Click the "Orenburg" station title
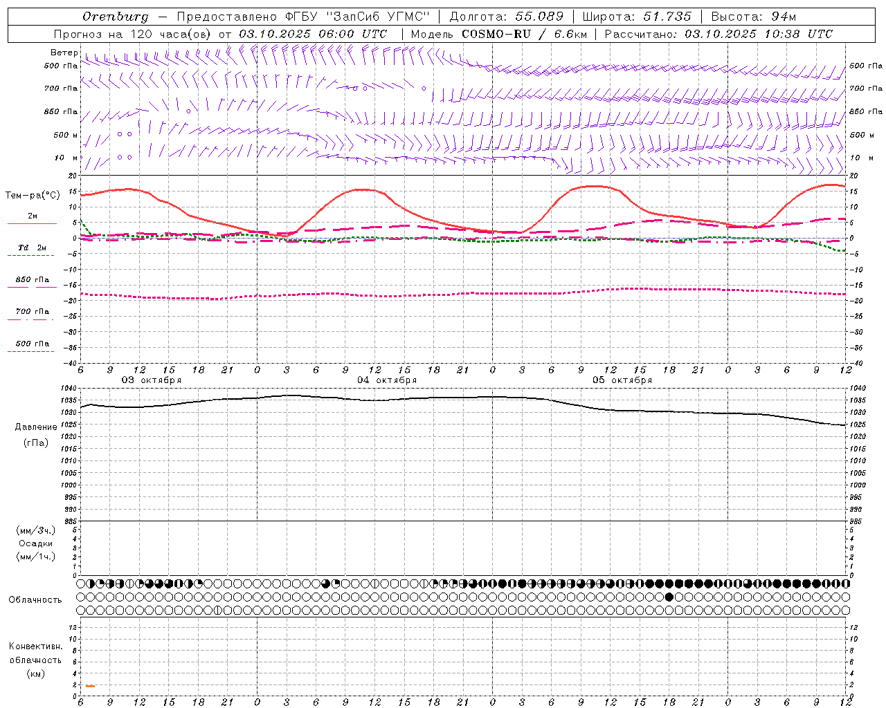886x708 pixels. (x=115, y=17)
